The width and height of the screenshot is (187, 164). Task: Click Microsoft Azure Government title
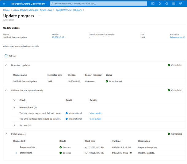tap(28, 4)
